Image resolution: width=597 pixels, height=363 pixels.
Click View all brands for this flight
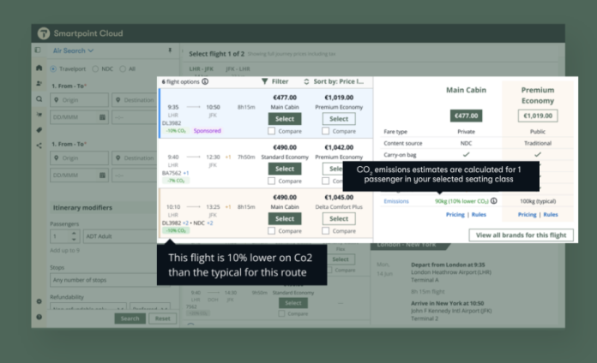coord(522,235)
